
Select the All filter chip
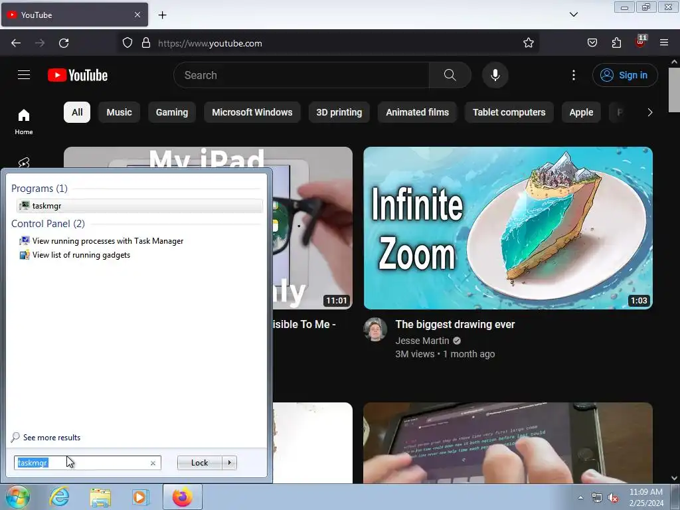point(77,112)
